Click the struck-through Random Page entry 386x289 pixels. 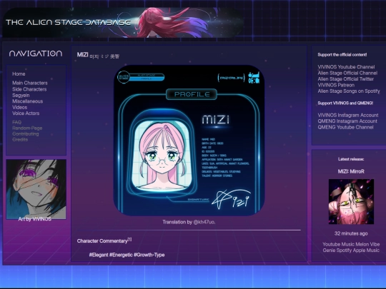point(27,128)
